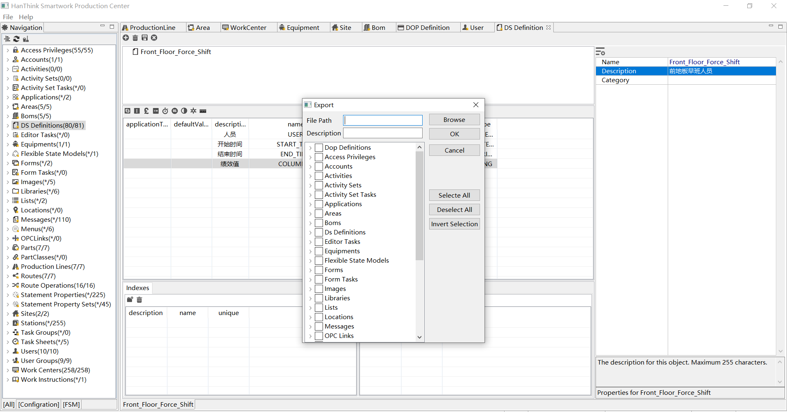Click the pound sign column type icon
Viewport: 787px width, 412px height.
146,111
